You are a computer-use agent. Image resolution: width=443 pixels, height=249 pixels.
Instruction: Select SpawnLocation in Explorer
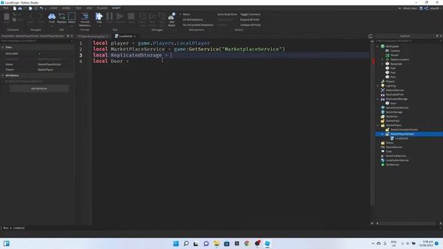tap(399, 59)
